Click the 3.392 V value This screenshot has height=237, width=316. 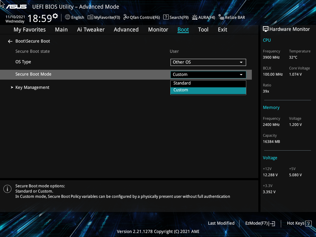(269, 192)
